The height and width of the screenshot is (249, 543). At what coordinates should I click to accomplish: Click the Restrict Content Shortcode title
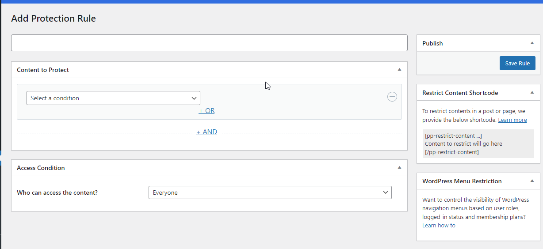coord(460,93)
